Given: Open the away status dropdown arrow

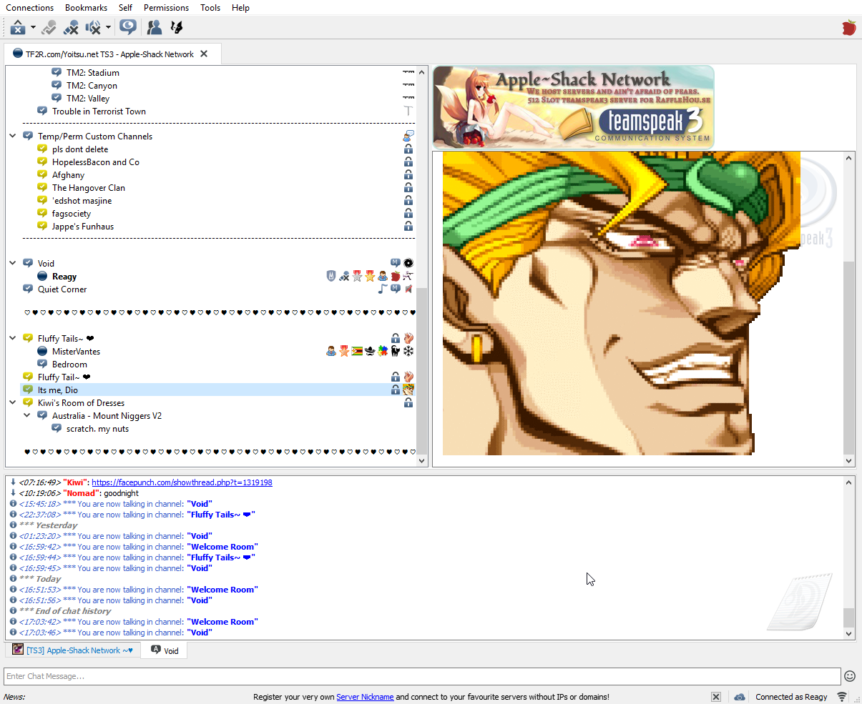Looking at the screenshot, I should coord(33,28).
